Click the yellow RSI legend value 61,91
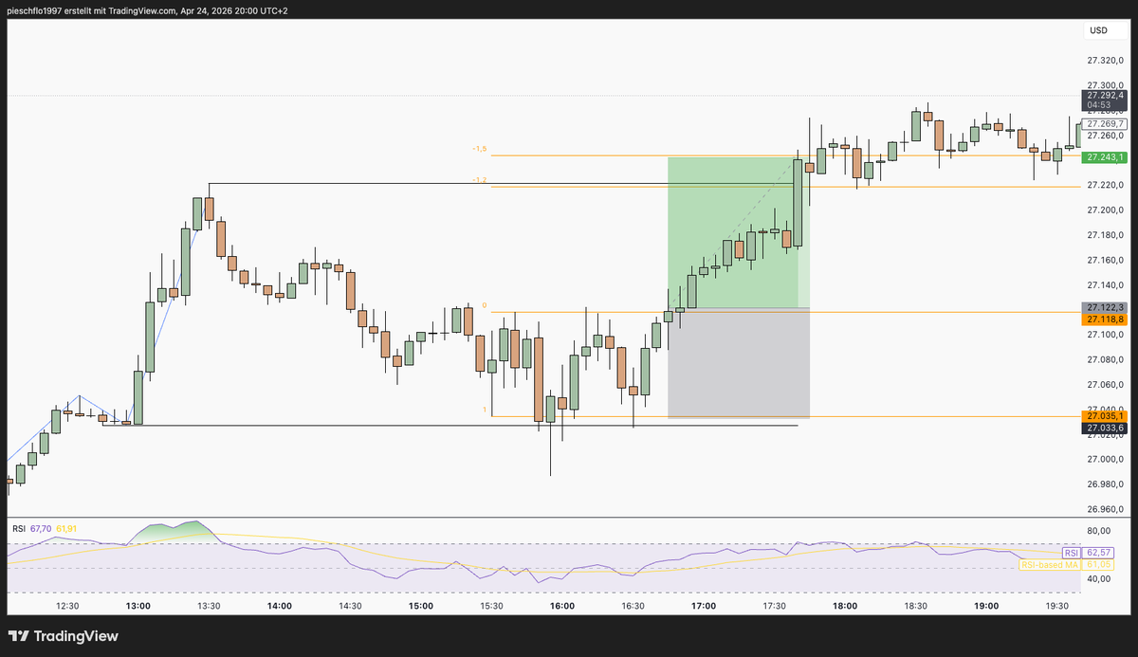The width and height of the screenshot is (1138, 657). [x=65, y=527]
